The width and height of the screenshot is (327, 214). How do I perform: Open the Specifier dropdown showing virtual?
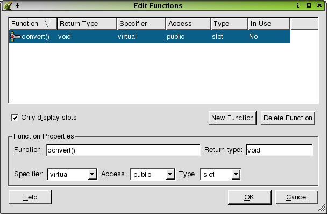click(72, 174)
